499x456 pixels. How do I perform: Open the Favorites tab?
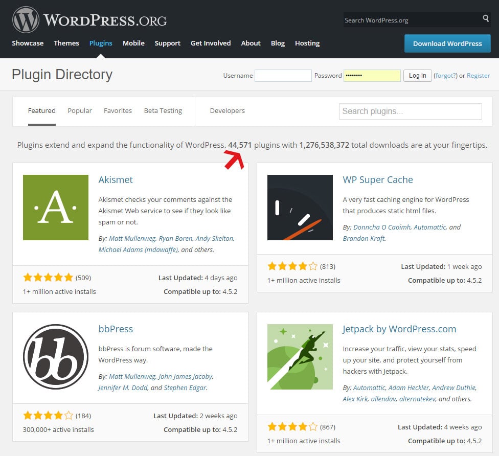point(118,111)
